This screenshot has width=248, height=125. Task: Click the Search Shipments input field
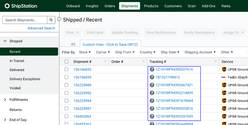[x=25, y=20]
